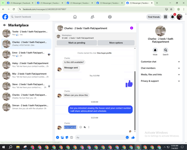Click the browser address bar URL
This screenshot has height=150, width=187.
[x=45, y=9]
